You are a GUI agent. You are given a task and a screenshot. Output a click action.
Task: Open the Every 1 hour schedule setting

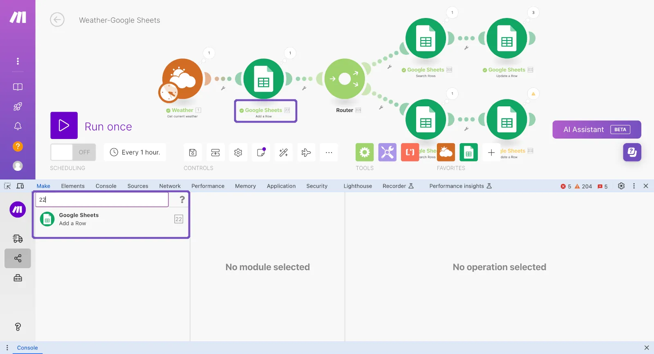pyautogui.click(x=135, y=152)
